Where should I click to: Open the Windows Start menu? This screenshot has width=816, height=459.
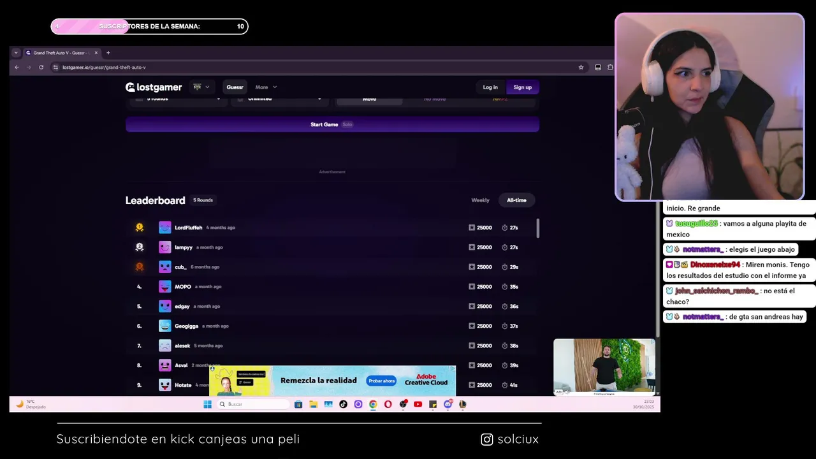point(207,404)
